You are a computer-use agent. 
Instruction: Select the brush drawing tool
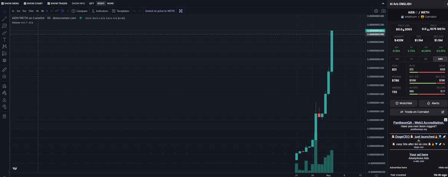click(4, 33)
